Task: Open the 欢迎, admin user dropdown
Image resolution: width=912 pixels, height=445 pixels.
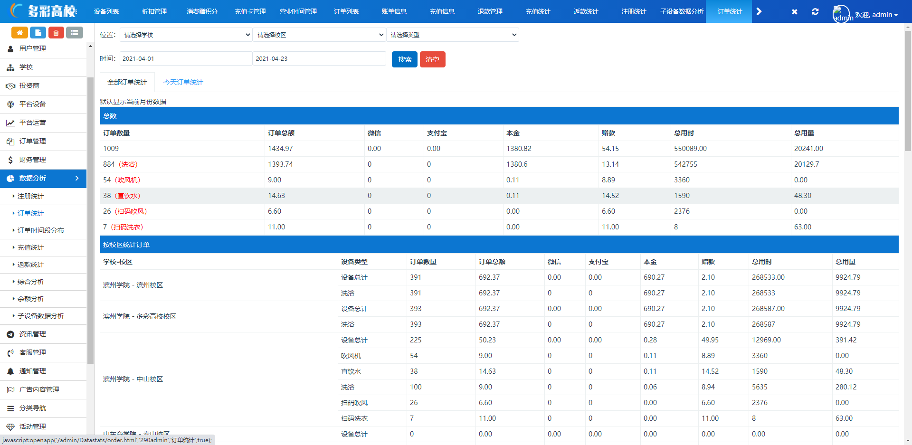Action: point(876,15)
